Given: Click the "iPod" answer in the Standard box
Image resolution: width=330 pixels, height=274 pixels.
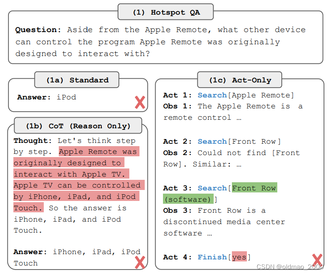Looking at the screenshot, I should [66, 97].
